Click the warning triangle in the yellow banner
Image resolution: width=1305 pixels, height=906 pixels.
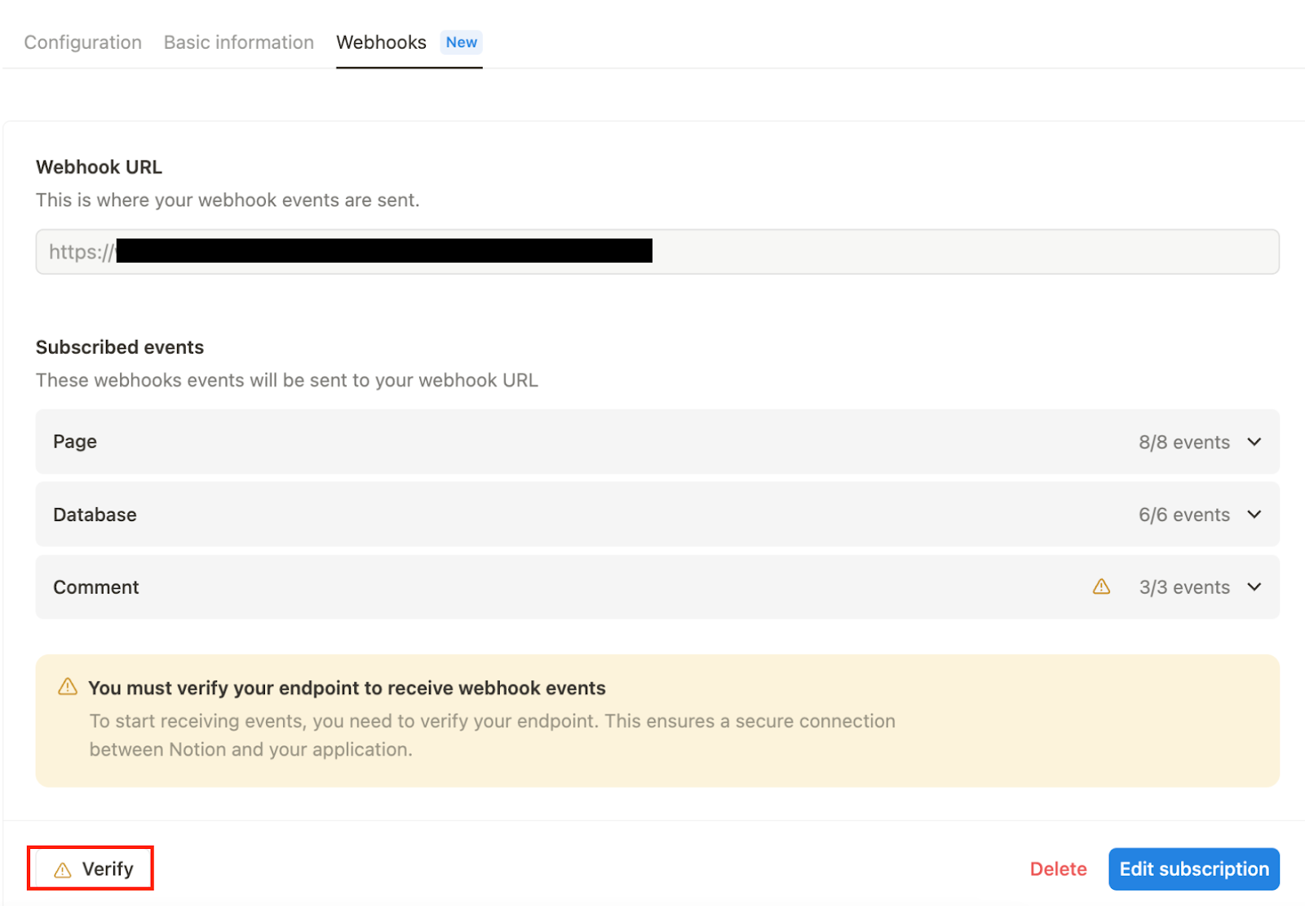point(68,687)
